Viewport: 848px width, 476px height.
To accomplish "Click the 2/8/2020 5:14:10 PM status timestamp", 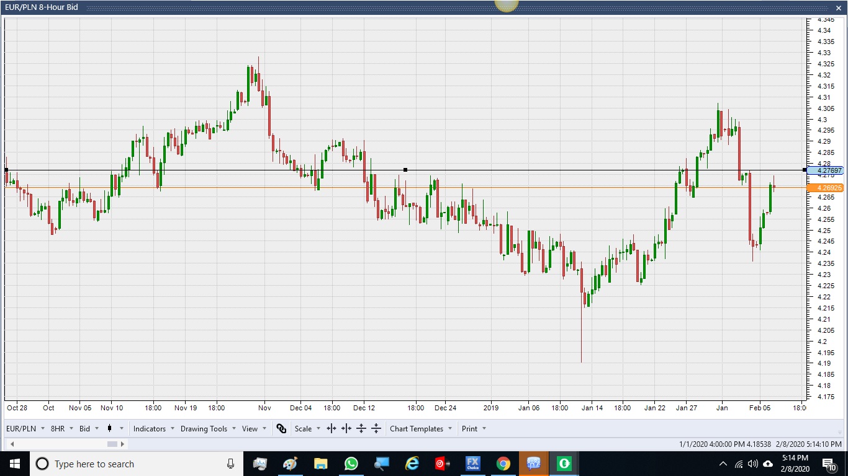I will (x=810, y=444).
